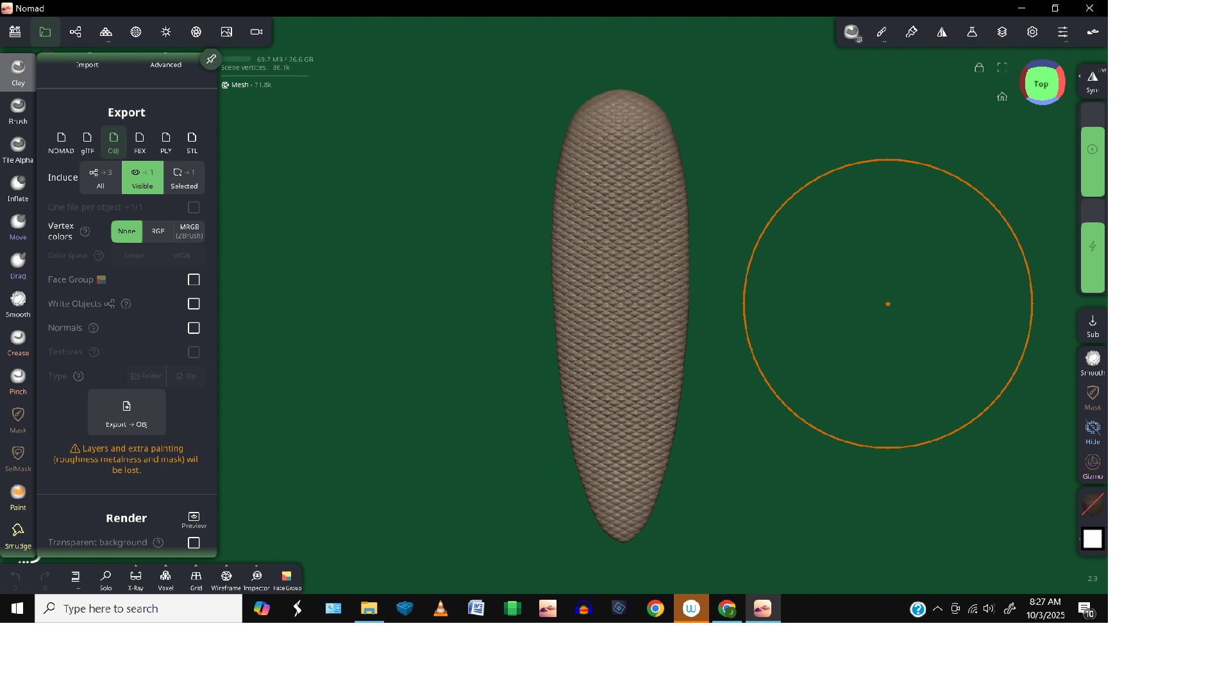This screenshot has width=1231, height=692.
Task: Check the Normals export option
Action: (194, 328)
